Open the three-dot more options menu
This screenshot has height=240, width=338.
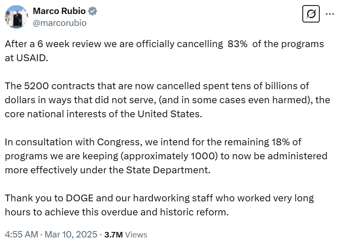click(x=330, y=14)
